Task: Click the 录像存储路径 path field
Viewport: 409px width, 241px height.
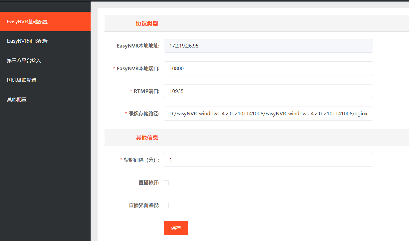Action: 268,114
